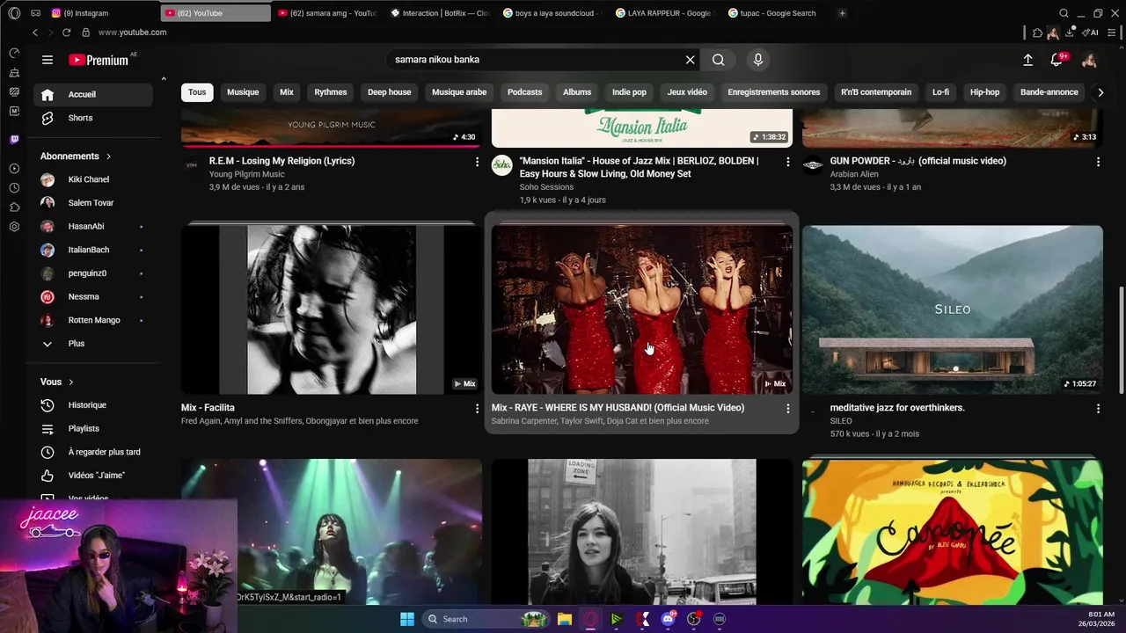
Task: Expand the Vous section arrow
Action: point(70,382)
